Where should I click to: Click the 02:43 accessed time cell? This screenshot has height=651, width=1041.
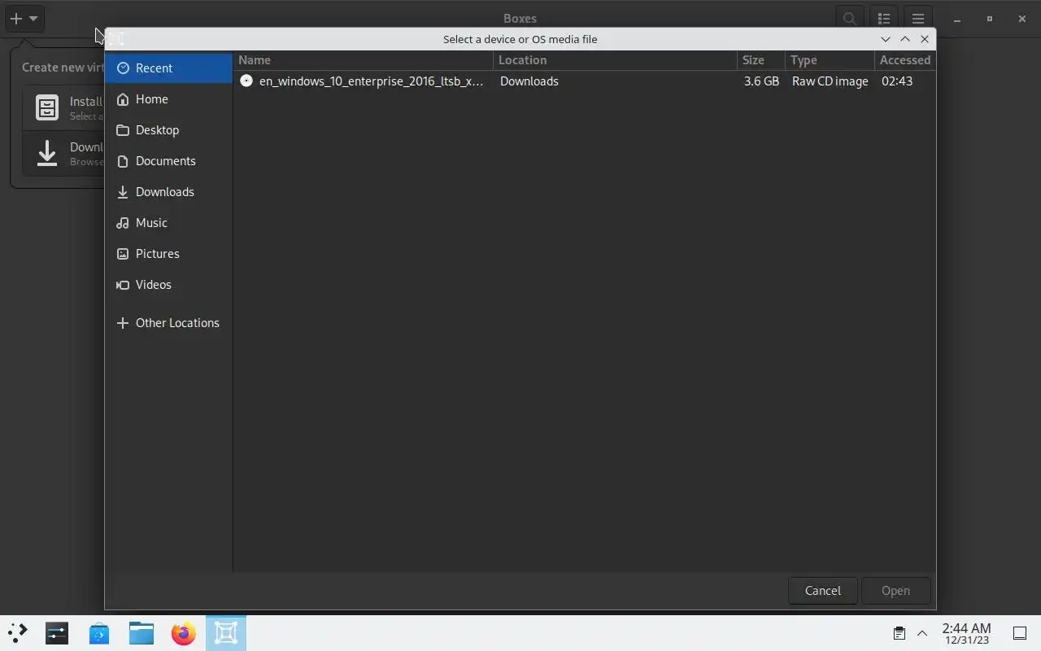click(897, 81)
